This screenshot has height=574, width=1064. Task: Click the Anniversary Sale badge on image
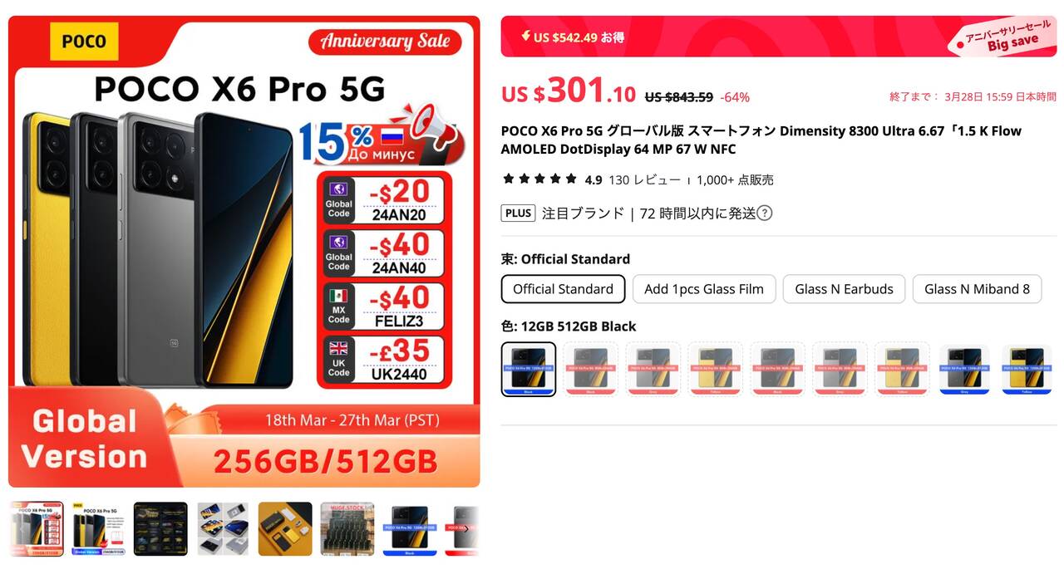(385, 42)
